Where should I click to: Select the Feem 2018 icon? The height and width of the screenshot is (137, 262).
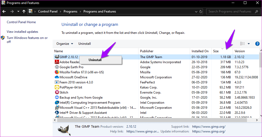[x=57, y=82]
